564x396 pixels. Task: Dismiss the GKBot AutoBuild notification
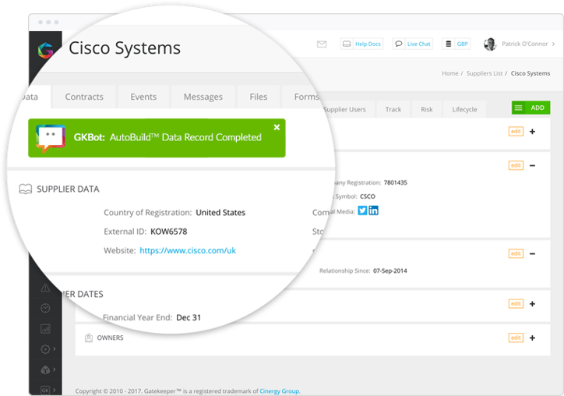coord(277,127)
